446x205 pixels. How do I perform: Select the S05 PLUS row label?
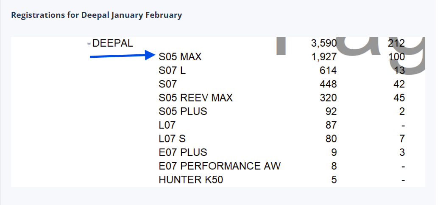point(183,111)
